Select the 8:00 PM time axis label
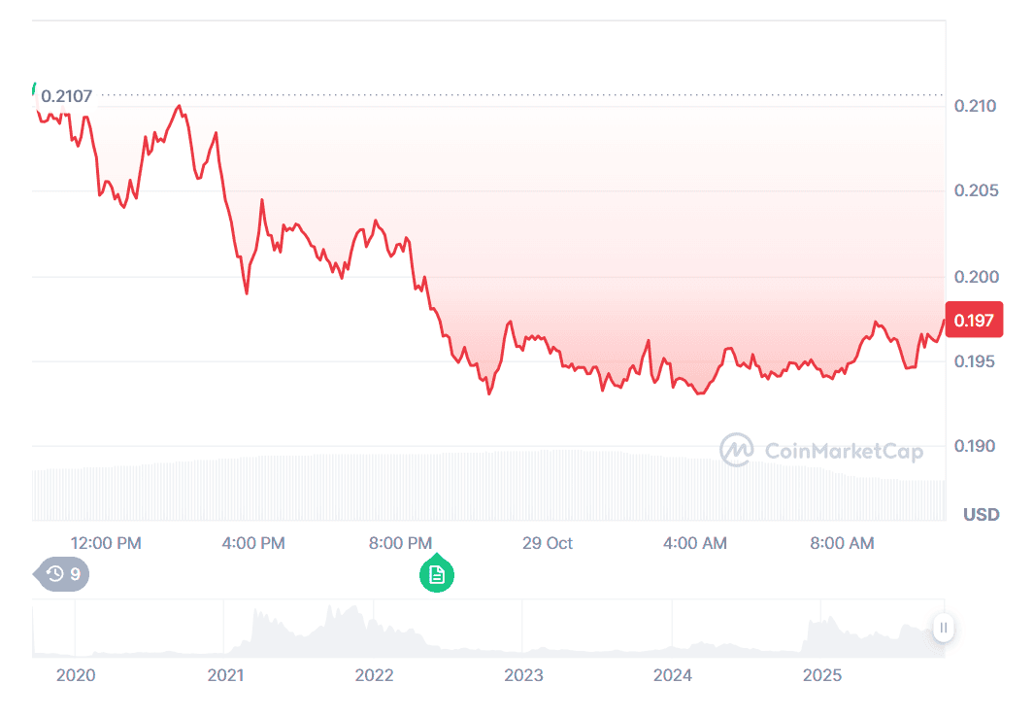Screen dimensions: 1034x717 click(400, 543)
